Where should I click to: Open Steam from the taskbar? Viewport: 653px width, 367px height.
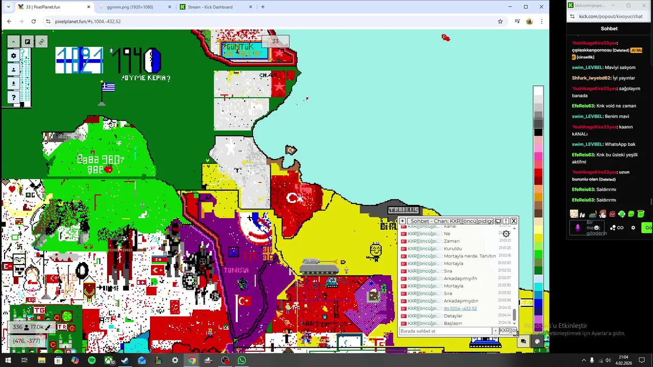coord(125,360)
